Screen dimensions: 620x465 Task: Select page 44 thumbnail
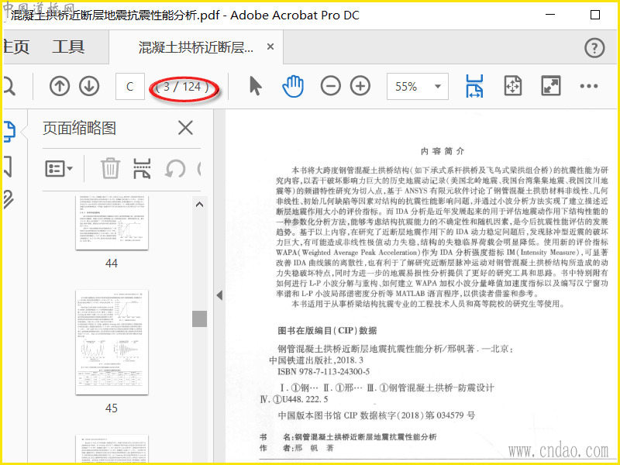[x=112, y=223]
